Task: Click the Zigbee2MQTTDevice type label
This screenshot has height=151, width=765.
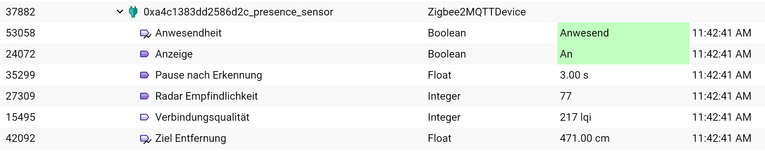Action: 477,12
